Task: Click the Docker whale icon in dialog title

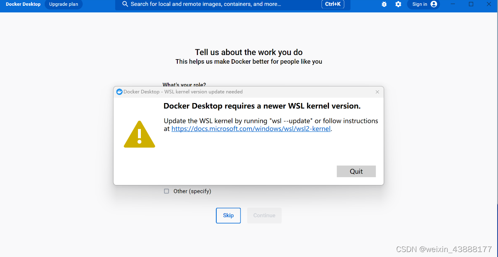Action: pyautogui.click(x=119, y=91)
